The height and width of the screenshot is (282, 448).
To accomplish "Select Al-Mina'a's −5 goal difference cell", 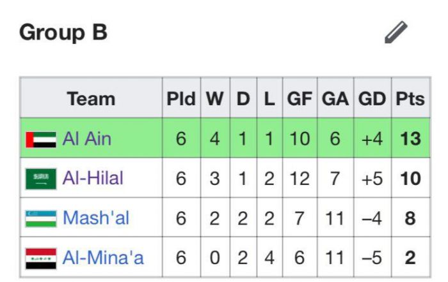I will coord(372,258).
